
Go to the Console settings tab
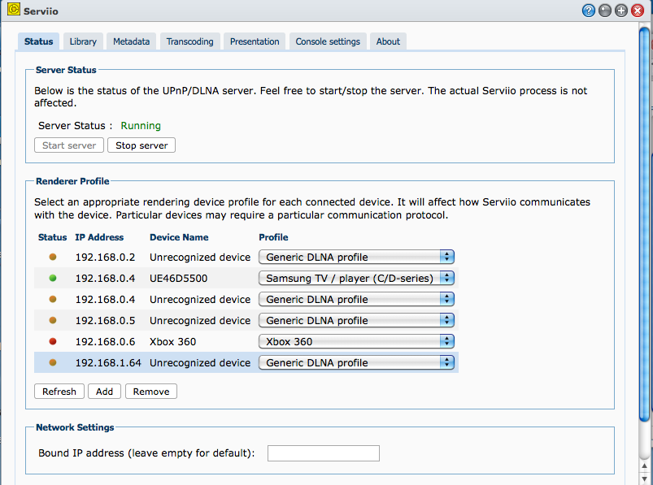328,41
